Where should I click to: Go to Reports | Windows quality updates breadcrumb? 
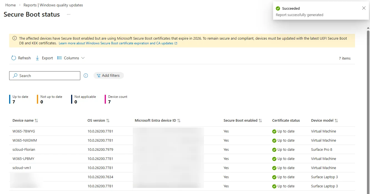(53, 5)
